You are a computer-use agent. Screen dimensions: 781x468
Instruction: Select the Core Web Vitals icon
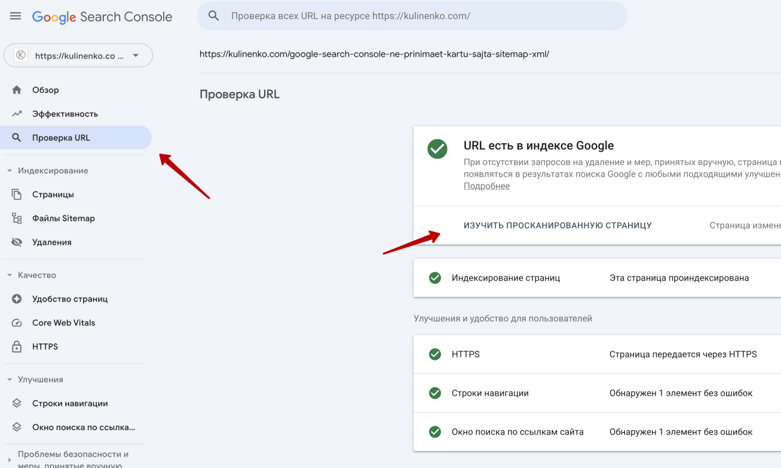click(17, 322)
